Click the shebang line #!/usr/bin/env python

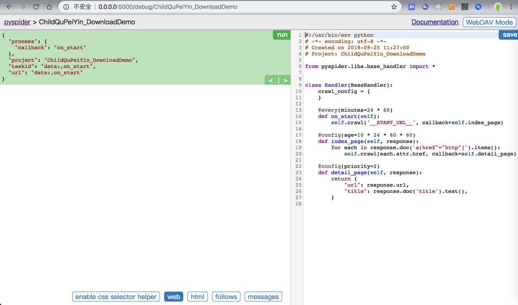[339, 35]
